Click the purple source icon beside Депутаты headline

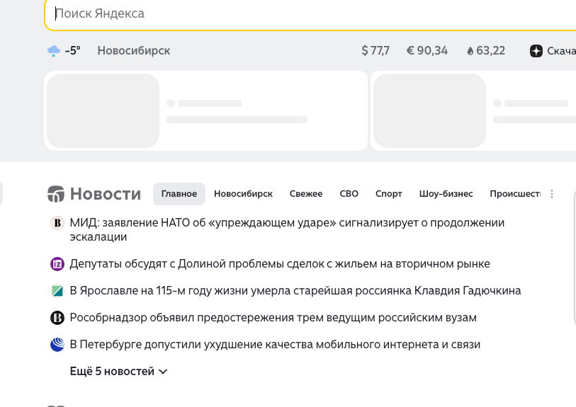click(57, 264)
